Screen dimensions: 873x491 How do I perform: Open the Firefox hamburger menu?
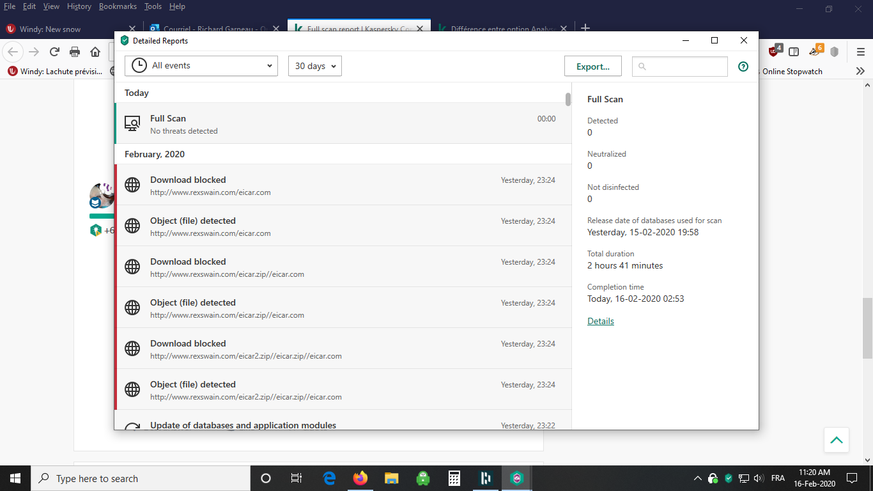860,52
